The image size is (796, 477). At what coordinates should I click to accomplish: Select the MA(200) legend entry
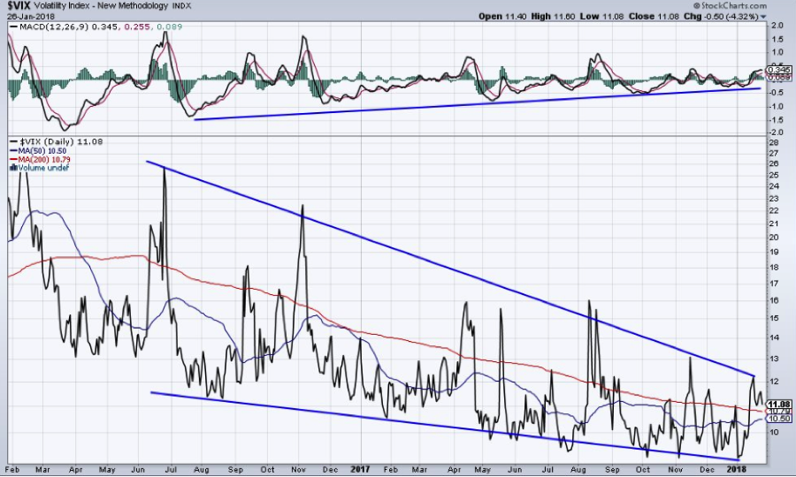tap(35, 161)
